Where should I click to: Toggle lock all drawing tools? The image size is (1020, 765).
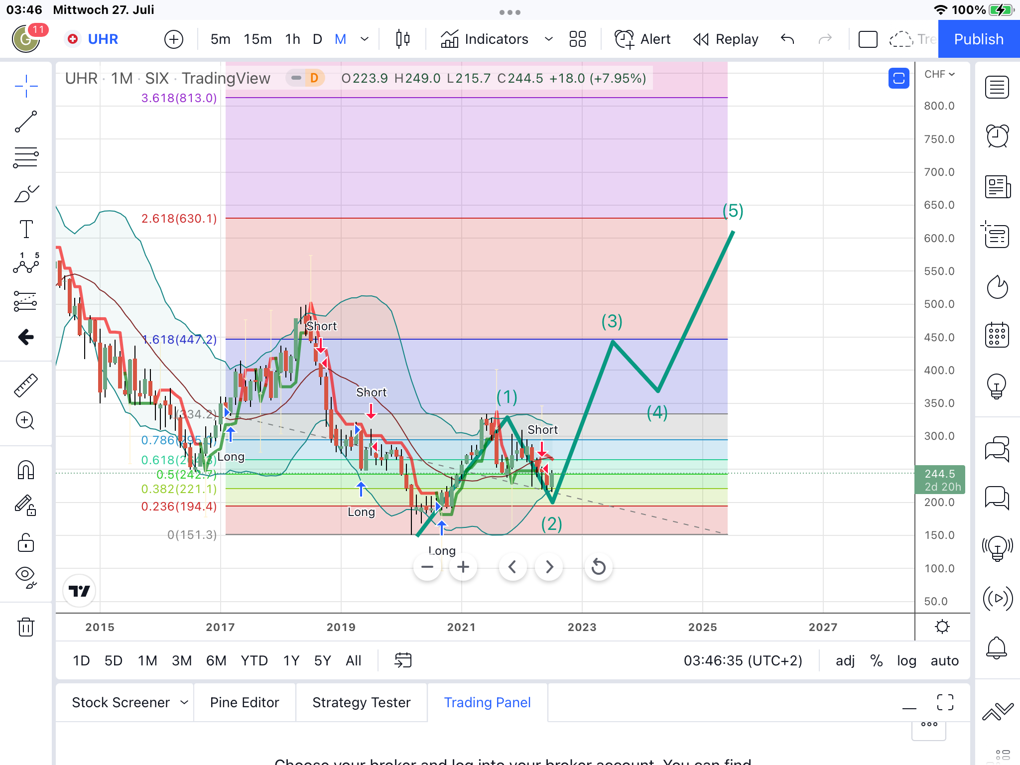click(x=26, y=542)
